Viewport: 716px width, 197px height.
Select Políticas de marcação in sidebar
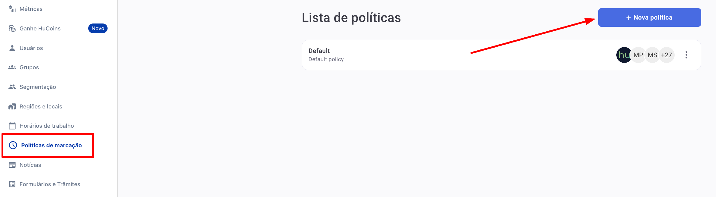[x=51, y=145]
